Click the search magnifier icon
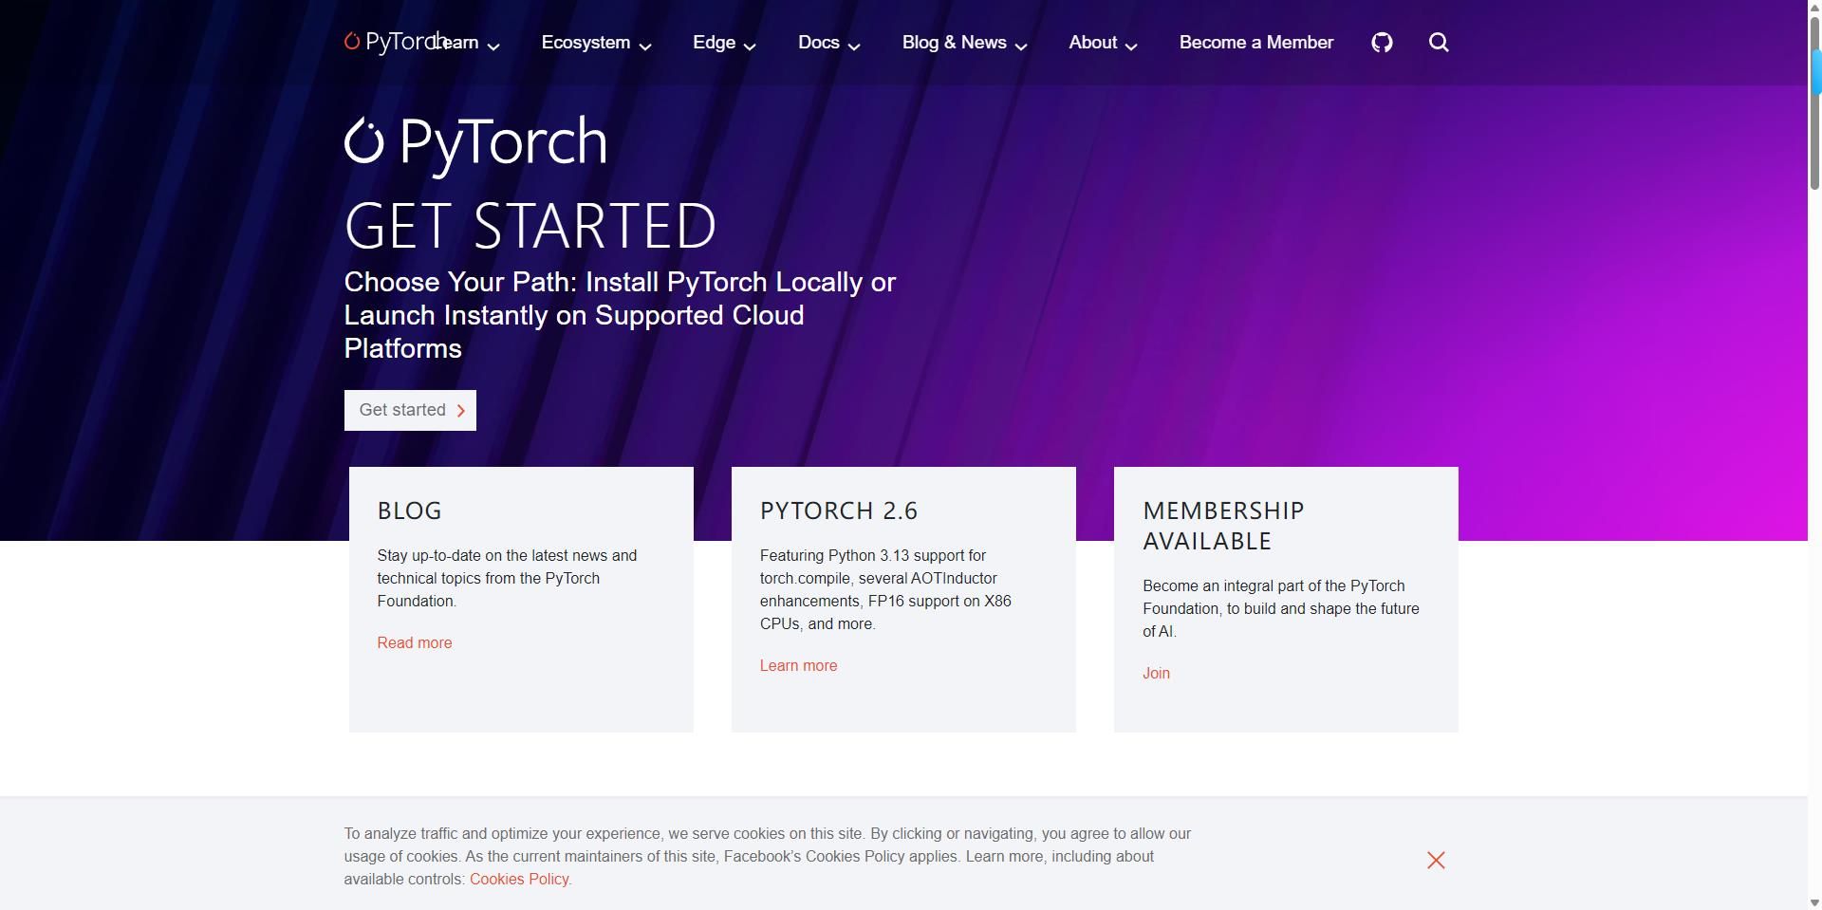1822x910 pixels. [1439, 42]
